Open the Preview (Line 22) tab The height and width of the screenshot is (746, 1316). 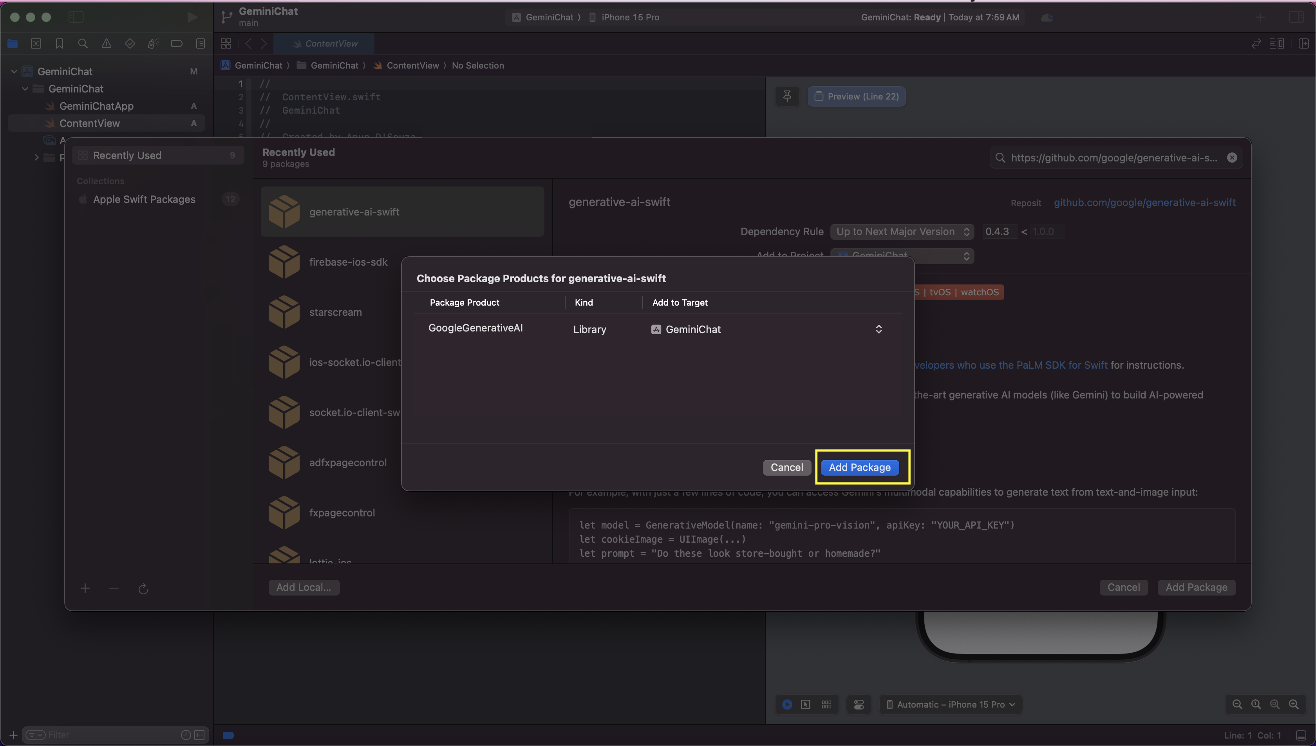[856, 96]
